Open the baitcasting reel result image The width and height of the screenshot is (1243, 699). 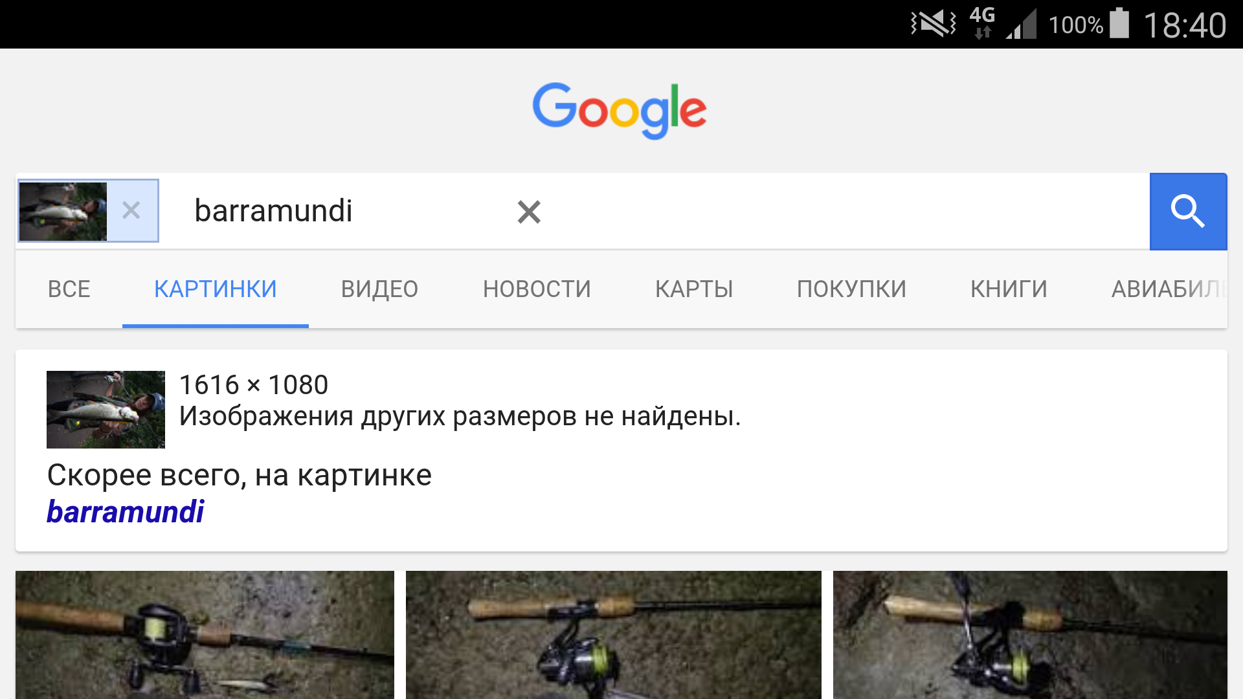point(205,635)
